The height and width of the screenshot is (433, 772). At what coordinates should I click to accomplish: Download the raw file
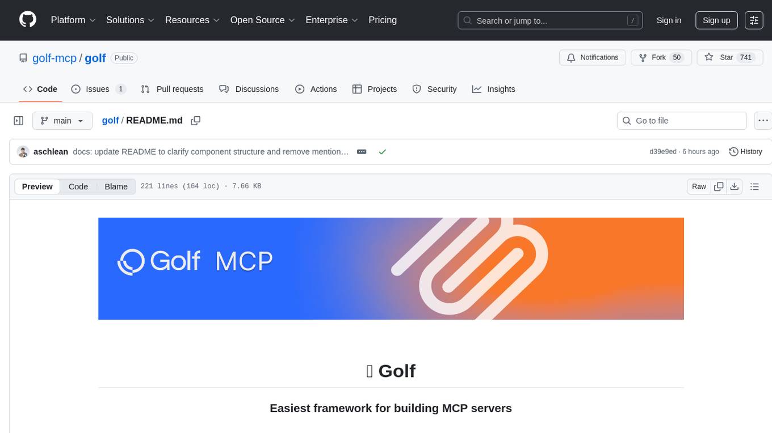pyautogui.click(x=734, y=186)
